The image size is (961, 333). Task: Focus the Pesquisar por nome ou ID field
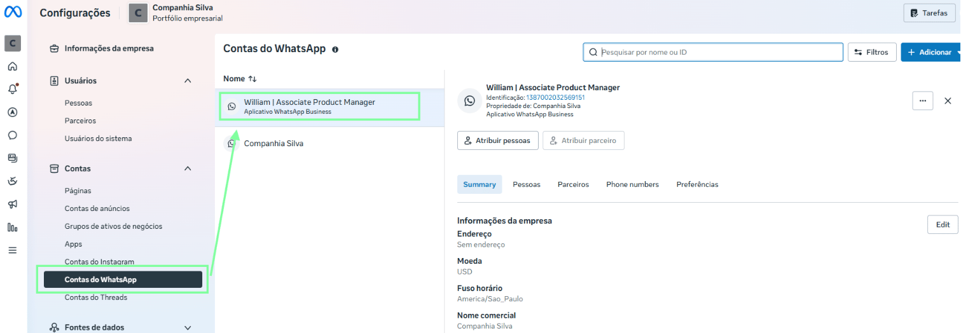713,52
